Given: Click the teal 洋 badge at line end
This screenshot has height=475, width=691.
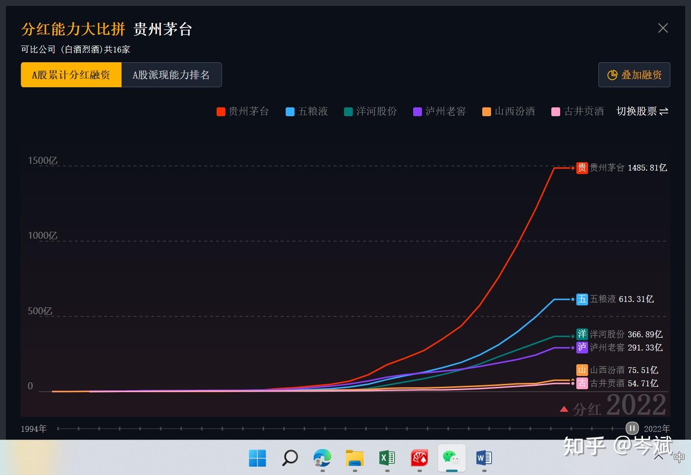Looking at the screenshot, I should (582, 334).
